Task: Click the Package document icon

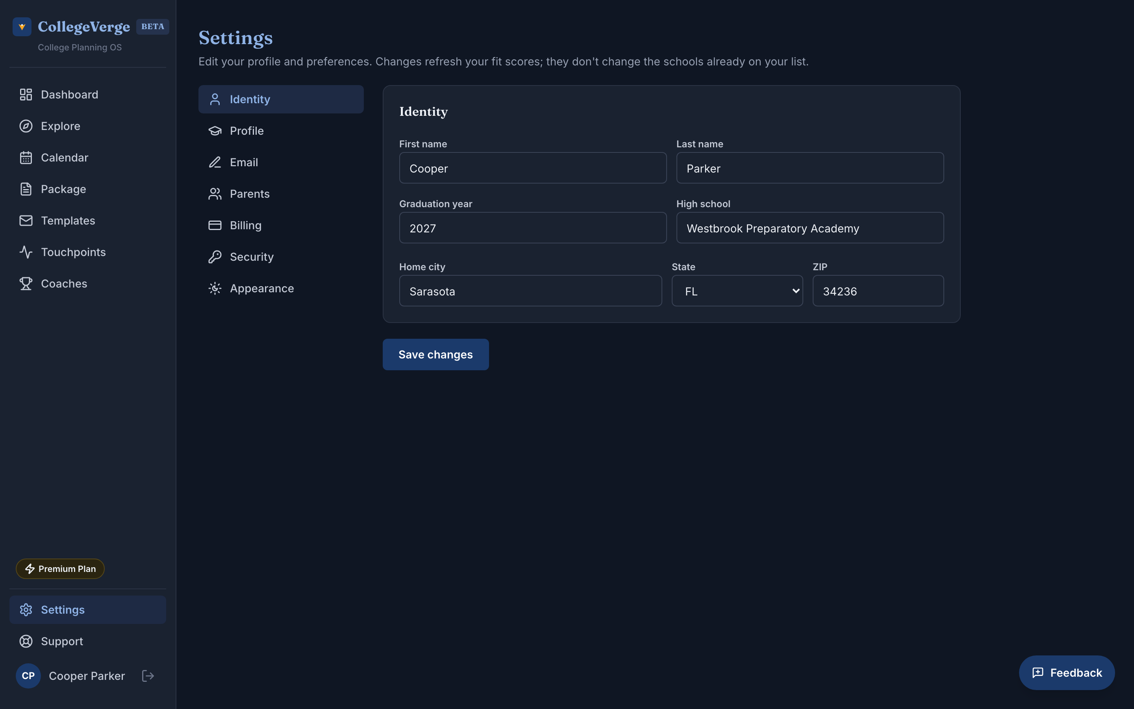Action: tap(26, 189)
